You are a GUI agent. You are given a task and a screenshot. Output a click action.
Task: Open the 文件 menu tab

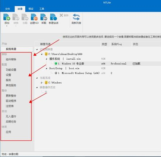click(7, 9)
